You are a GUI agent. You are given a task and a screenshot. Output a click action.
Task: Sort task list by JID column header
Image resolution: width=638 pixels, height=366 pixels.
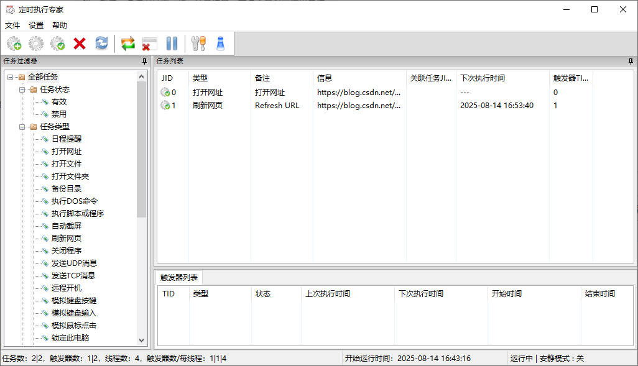(173, 78)
